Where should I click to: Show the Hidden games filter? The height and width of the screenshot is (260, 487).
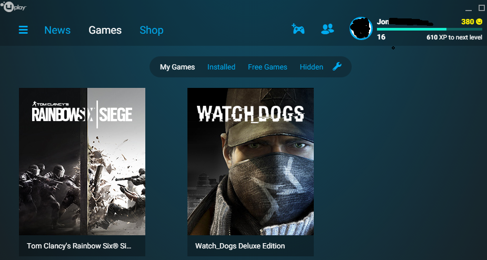coord(311,67)
